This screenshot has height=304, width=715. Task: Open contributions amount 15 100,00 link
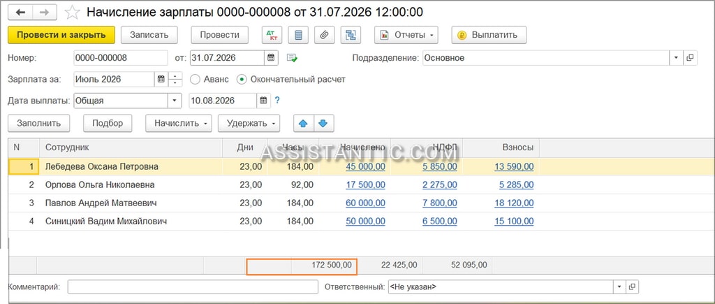pyautogui.click(x=514, y=222)
